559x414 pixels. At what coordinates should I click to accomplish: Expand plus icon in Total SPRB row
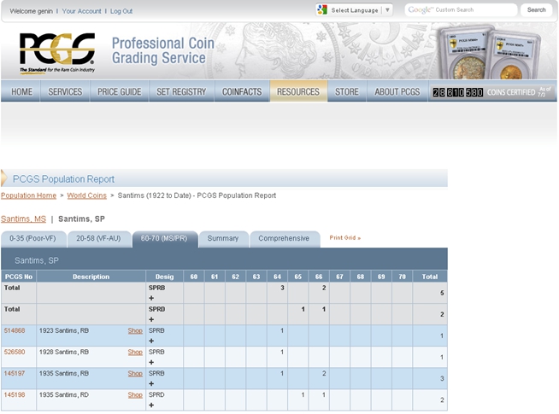151,298
